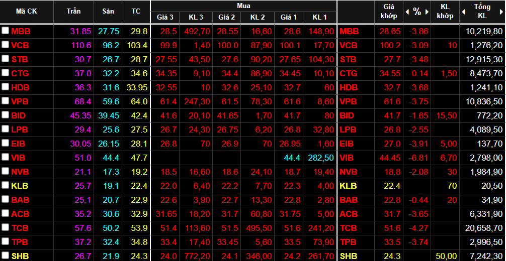This screenshot has width=506, height=261.
Task: Toggle the checkbox beside TCB
Action: coord(5,227)
